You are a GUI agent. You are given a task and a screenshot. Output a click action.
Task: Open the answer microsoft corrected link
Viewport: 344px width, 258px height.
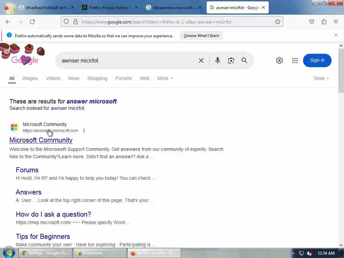pos(91,101)
